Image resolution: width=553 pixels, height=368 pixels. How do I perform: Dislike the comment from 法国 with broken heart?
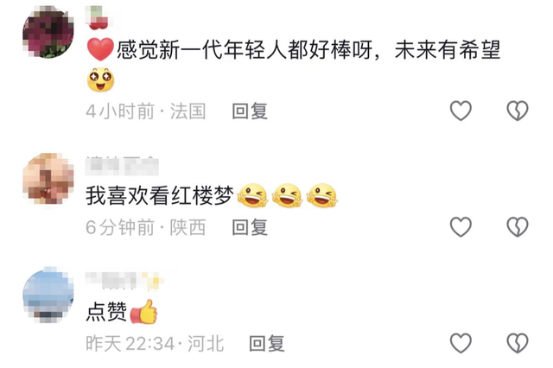518,111
